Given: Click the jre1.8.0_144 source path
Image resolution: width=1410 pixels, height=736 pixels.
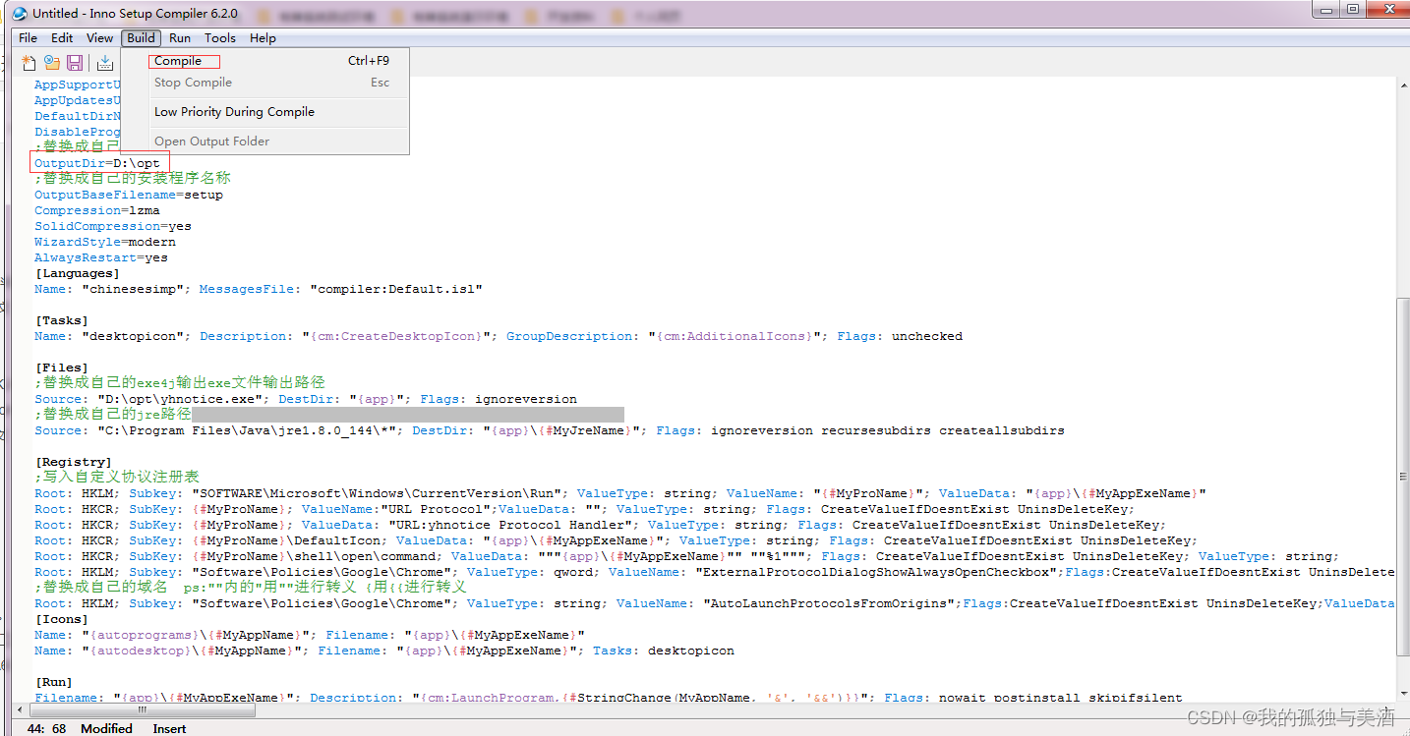Looking at the screenshot, I should tap(247, 430).
